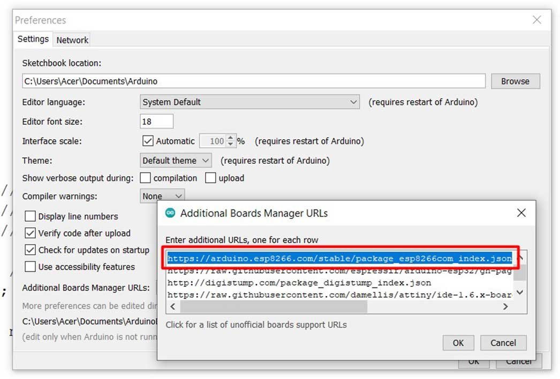
Task: Enable Use accessibility features option
Action: click(x=31, y=267)
